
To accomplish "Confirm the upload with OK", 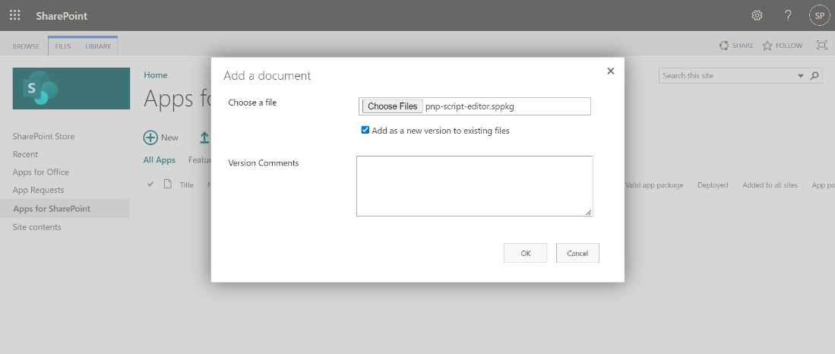I will coord(526,254).
